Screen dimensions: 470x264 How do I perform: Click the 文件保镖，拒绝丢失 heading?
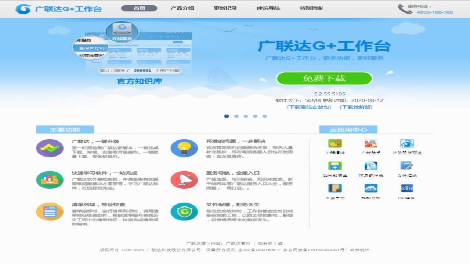(x=233, y=205)
